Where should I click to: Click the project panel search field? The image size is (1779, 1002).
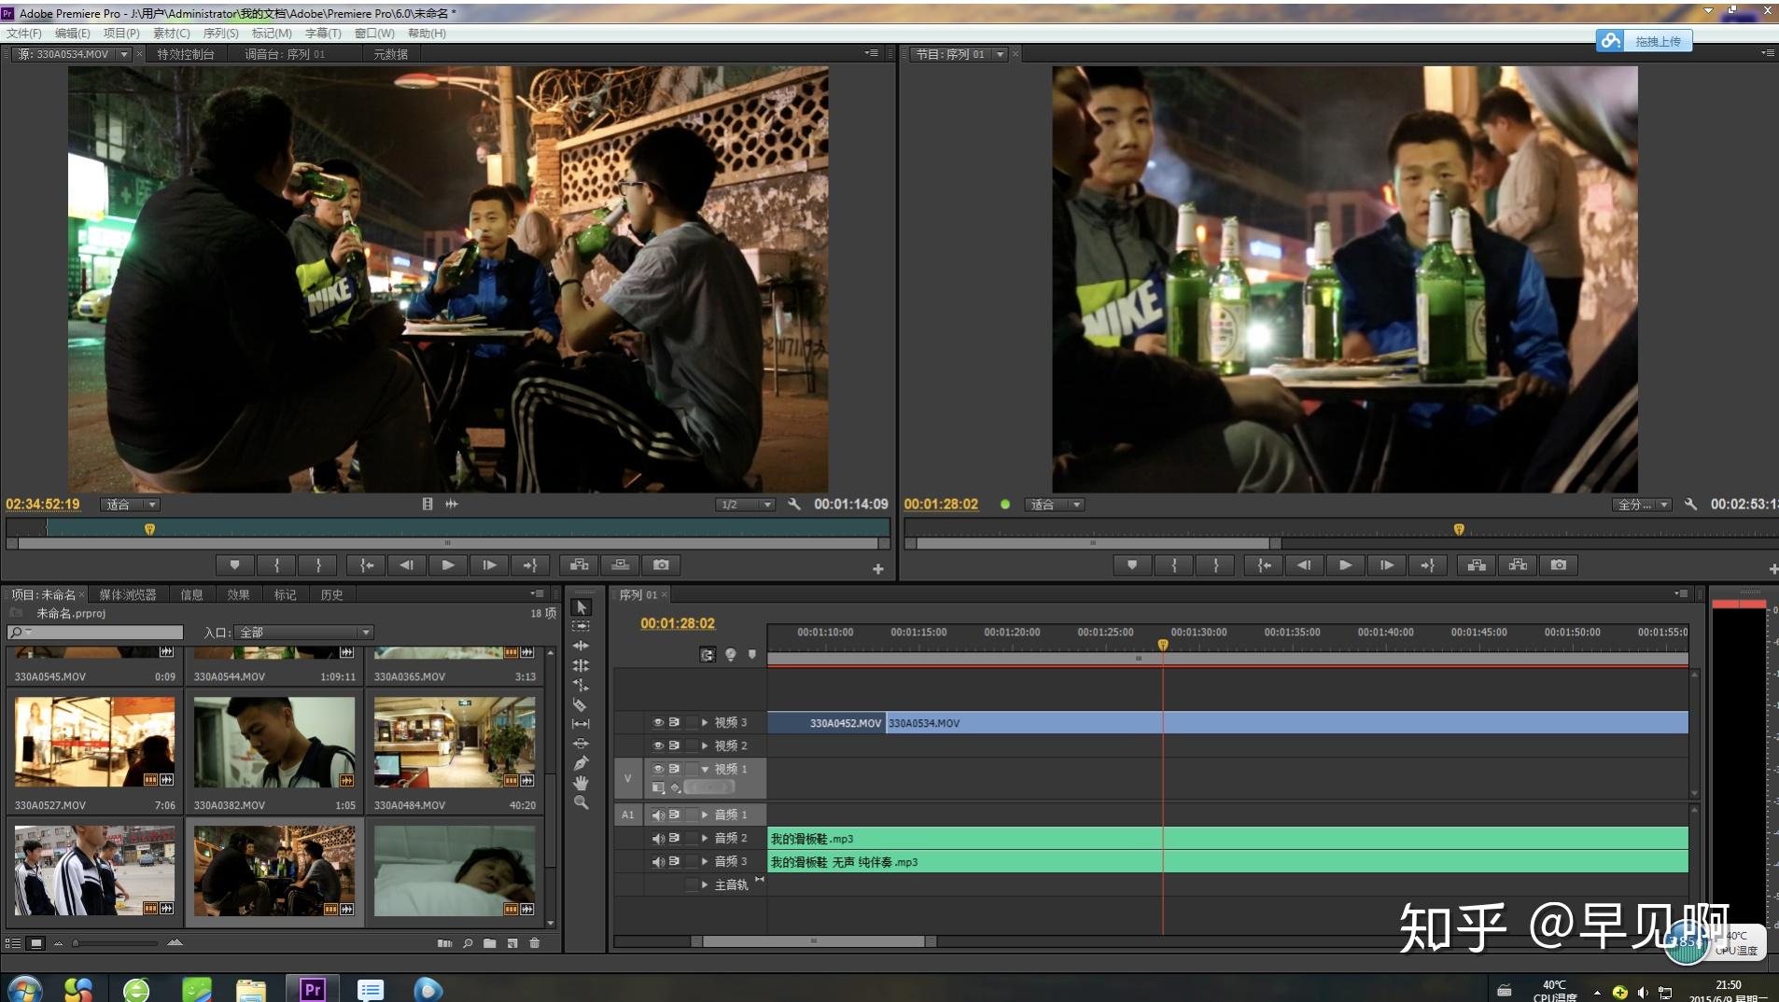[95, 633]
